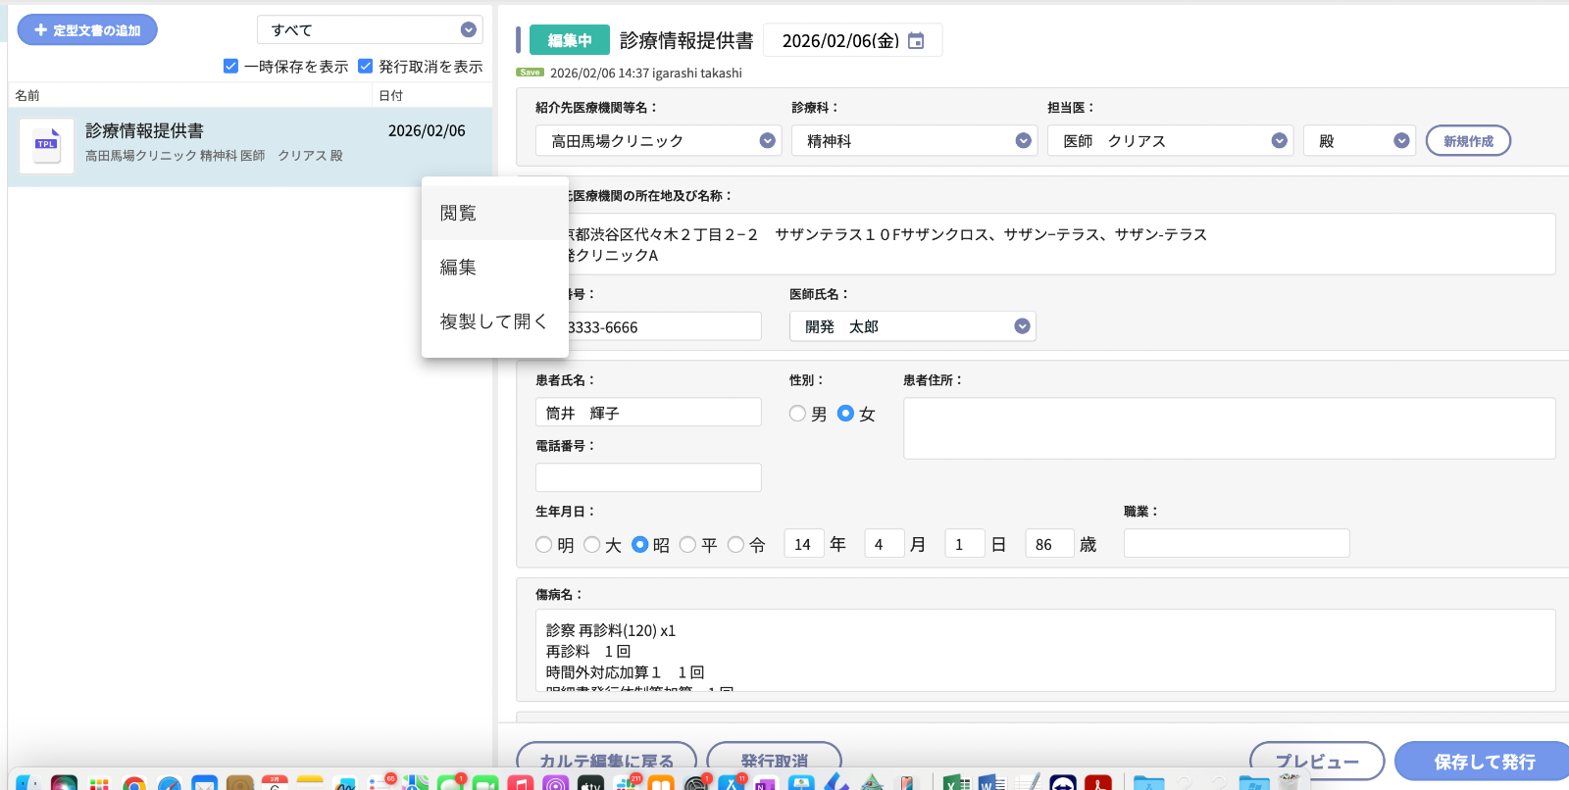
Task: Click 保存して発行 button
Action: coord(1483,761)
